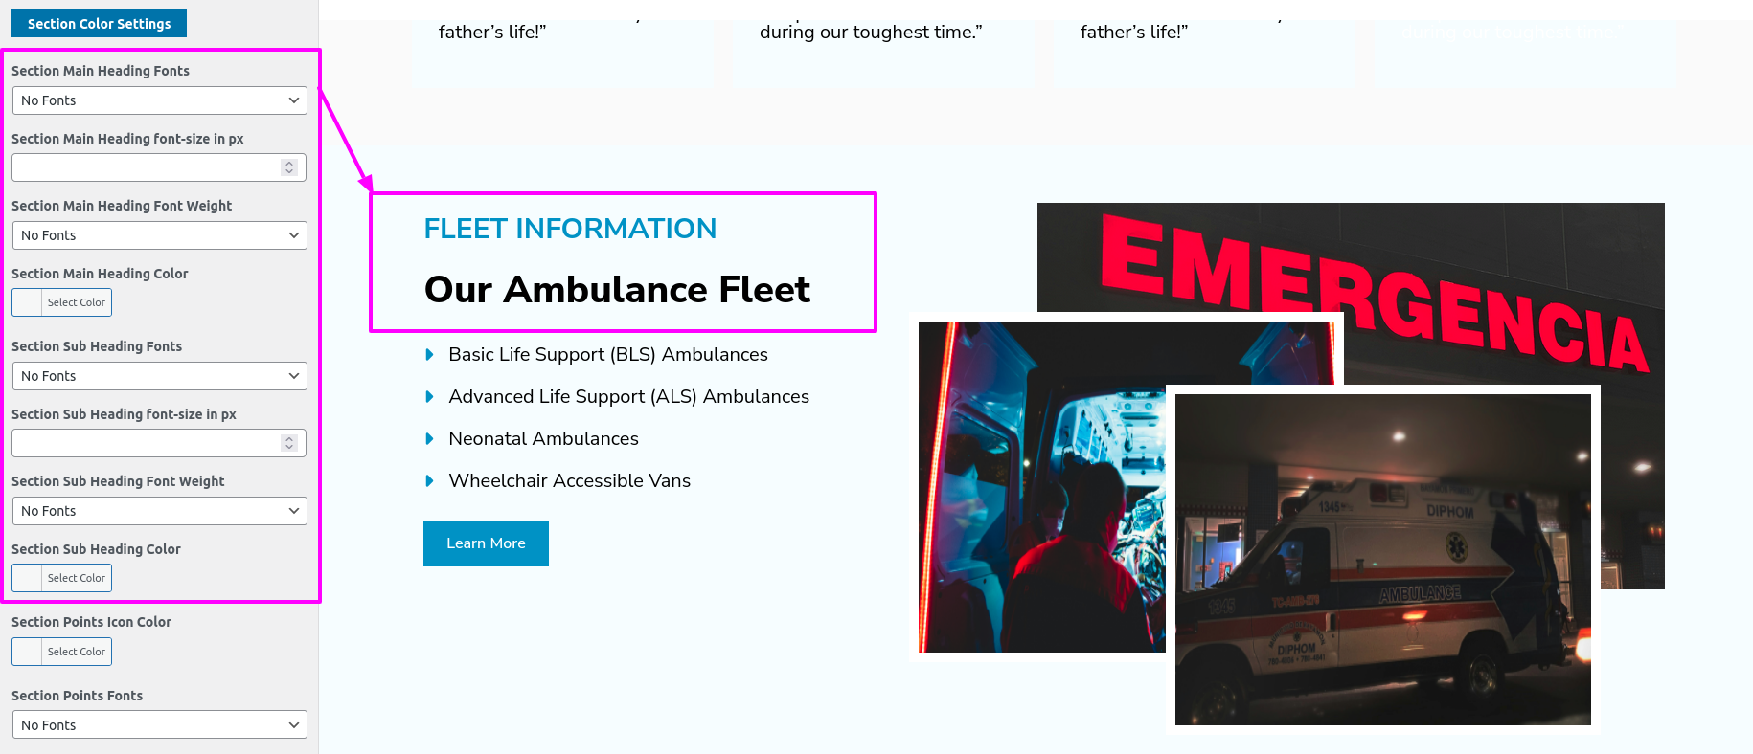Increment Main Heading font-size stepper arrows
Image resolution: width=1753 pixels, height=754 pixels.
coord(289,167)
